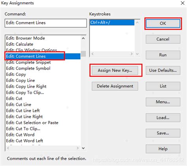This screenshot has width=187, height=166.
Task: Click command list scroll up arrow
Action: coord(83,38)
